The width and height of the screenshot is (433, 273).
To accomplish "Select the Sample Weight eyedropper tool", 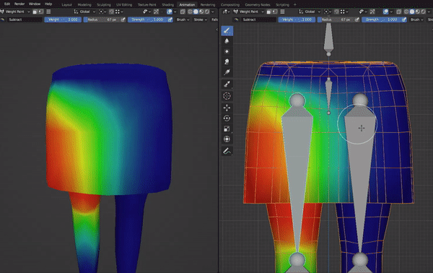I will coord(227,84).
